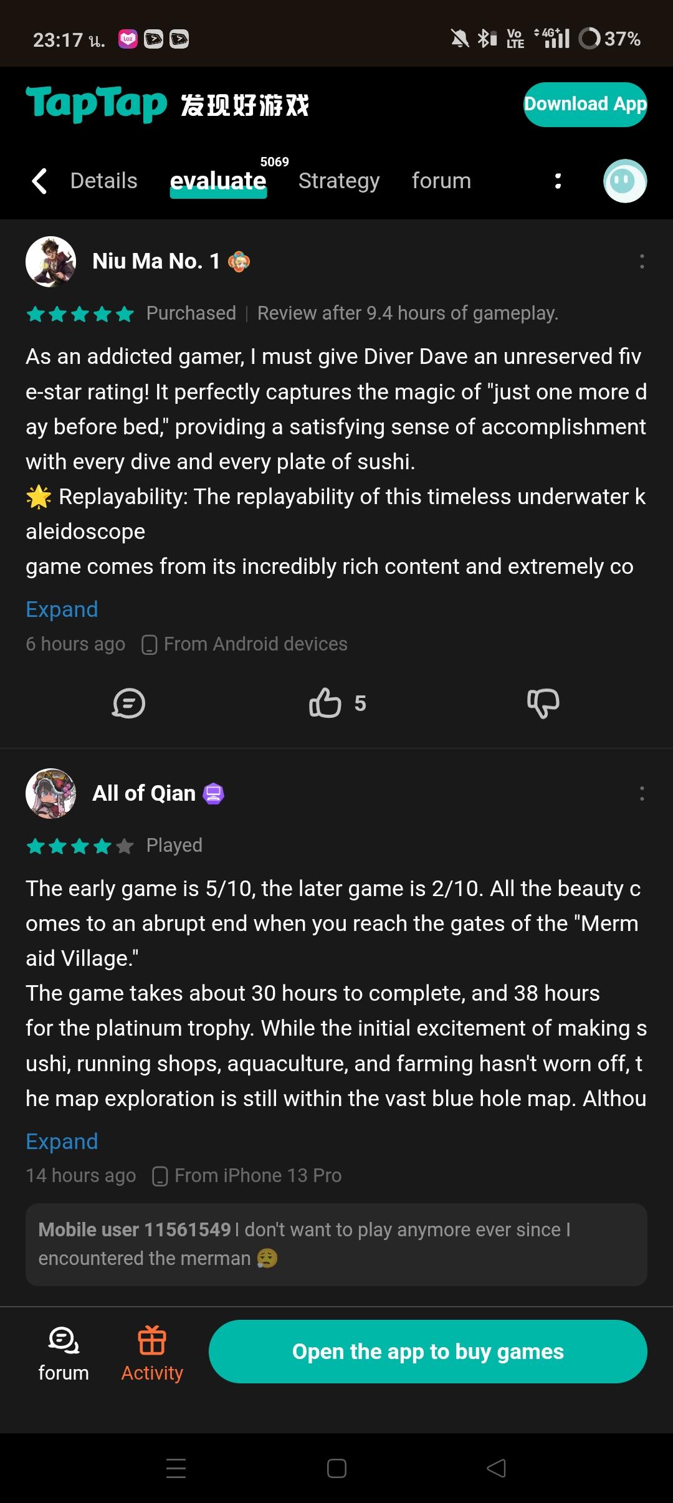673x1503 pixels.
Task: Open the Mobile user 11561549 reply
Action: pos(336,1244)
